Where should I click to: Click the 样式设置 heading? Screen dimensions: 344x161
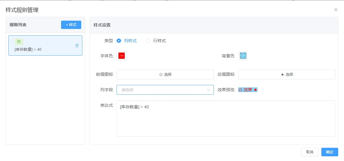point(102,25)
